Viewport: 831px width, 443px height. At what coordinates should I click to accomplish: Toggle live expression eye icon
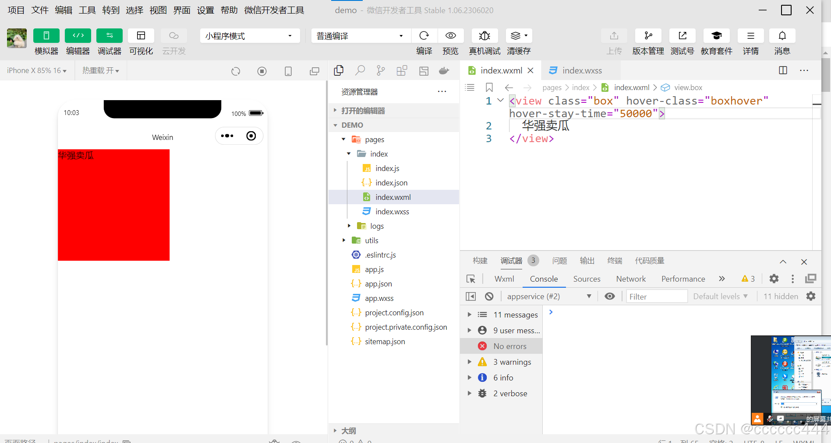click(609, 296)
